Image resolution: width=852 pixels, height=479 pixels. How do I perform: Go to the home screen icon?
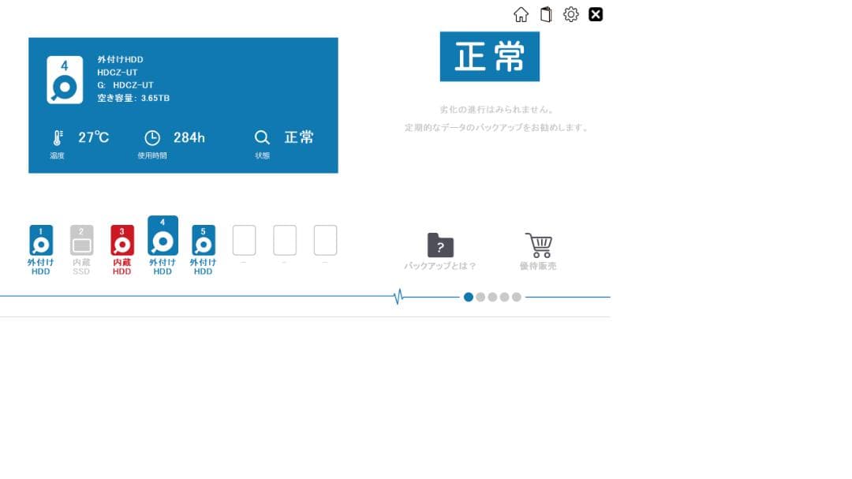coord(521,14)
